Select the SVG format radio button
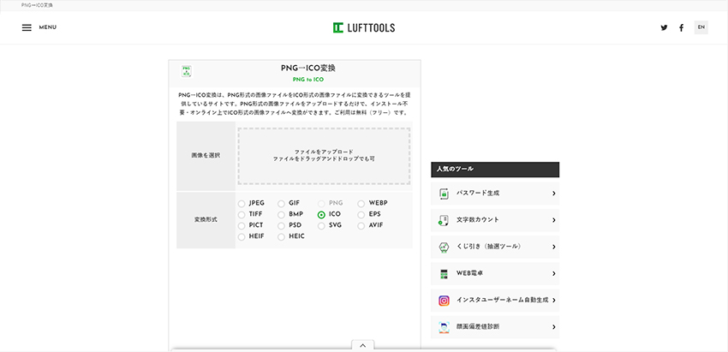This screenshot has width=728, height=352. 321,226
